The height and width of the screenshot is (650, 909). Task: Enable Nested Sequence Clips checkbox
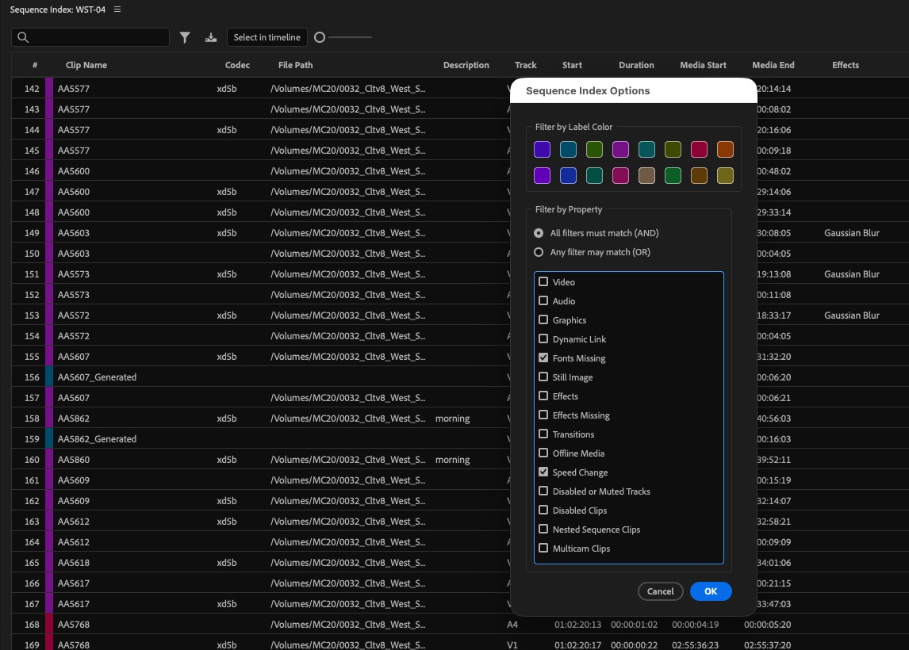tap(543, 529)
